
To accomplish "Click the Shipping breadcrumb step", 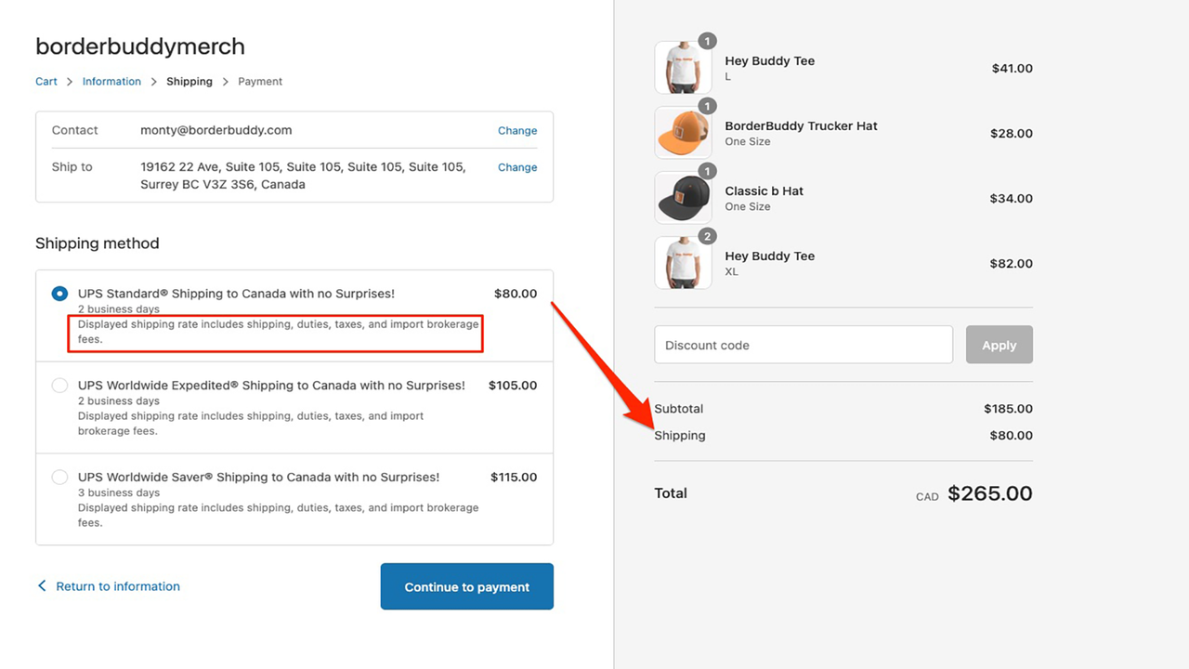I will (x=189, y=82).
